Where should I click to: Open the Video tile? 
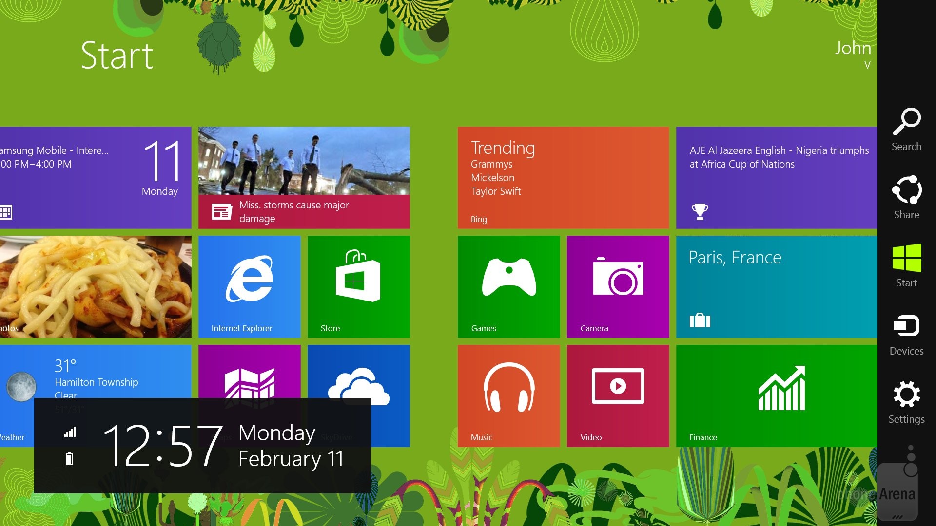click(x=618, y=396)
